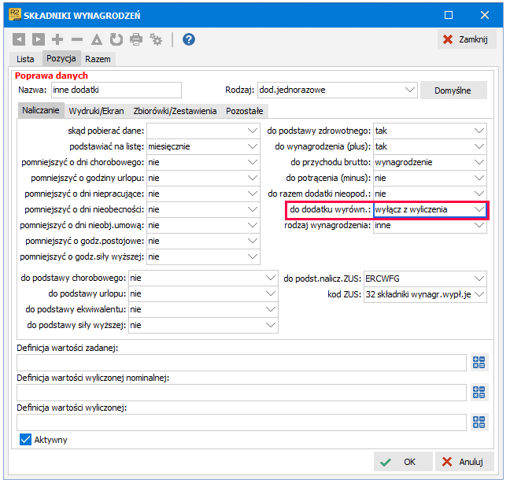Open do podstawy chorobowego dropdown
The image size is (510, 487).
click(x=271, y=278)
